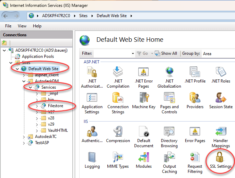Click the Go filter button
The width and height of the screenshot is (235, 178).
pyautogui.click(x=142, y=53)
